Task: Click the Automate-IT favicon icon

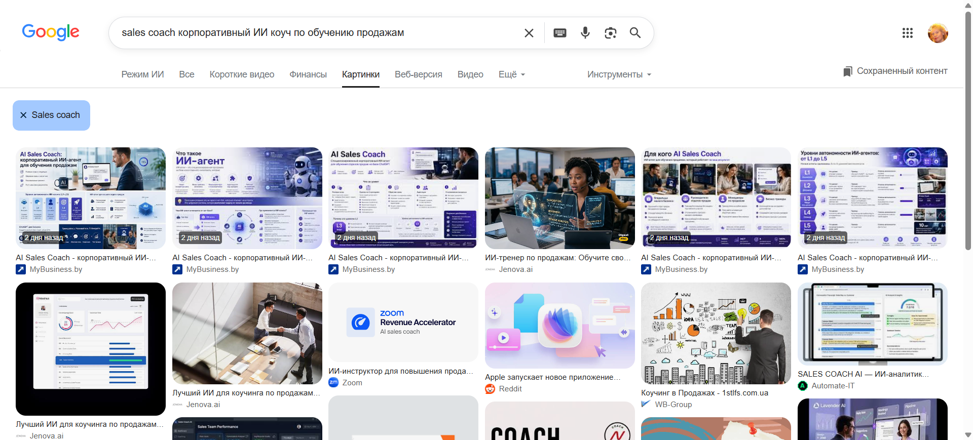Action: (x=803, y=386)
